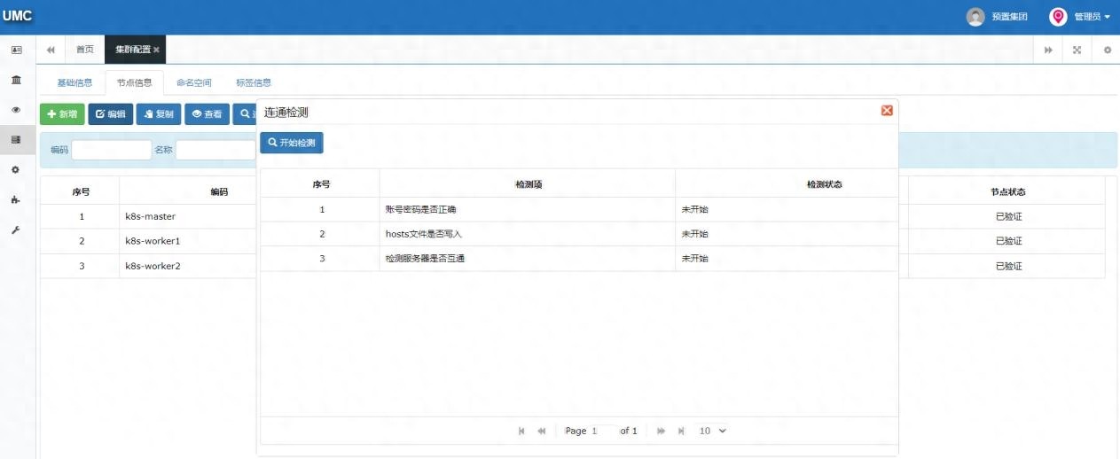Viewport: 1120px width, 459px height.
Task: Click the 复制 button
Action: click(x=159, y=114)
